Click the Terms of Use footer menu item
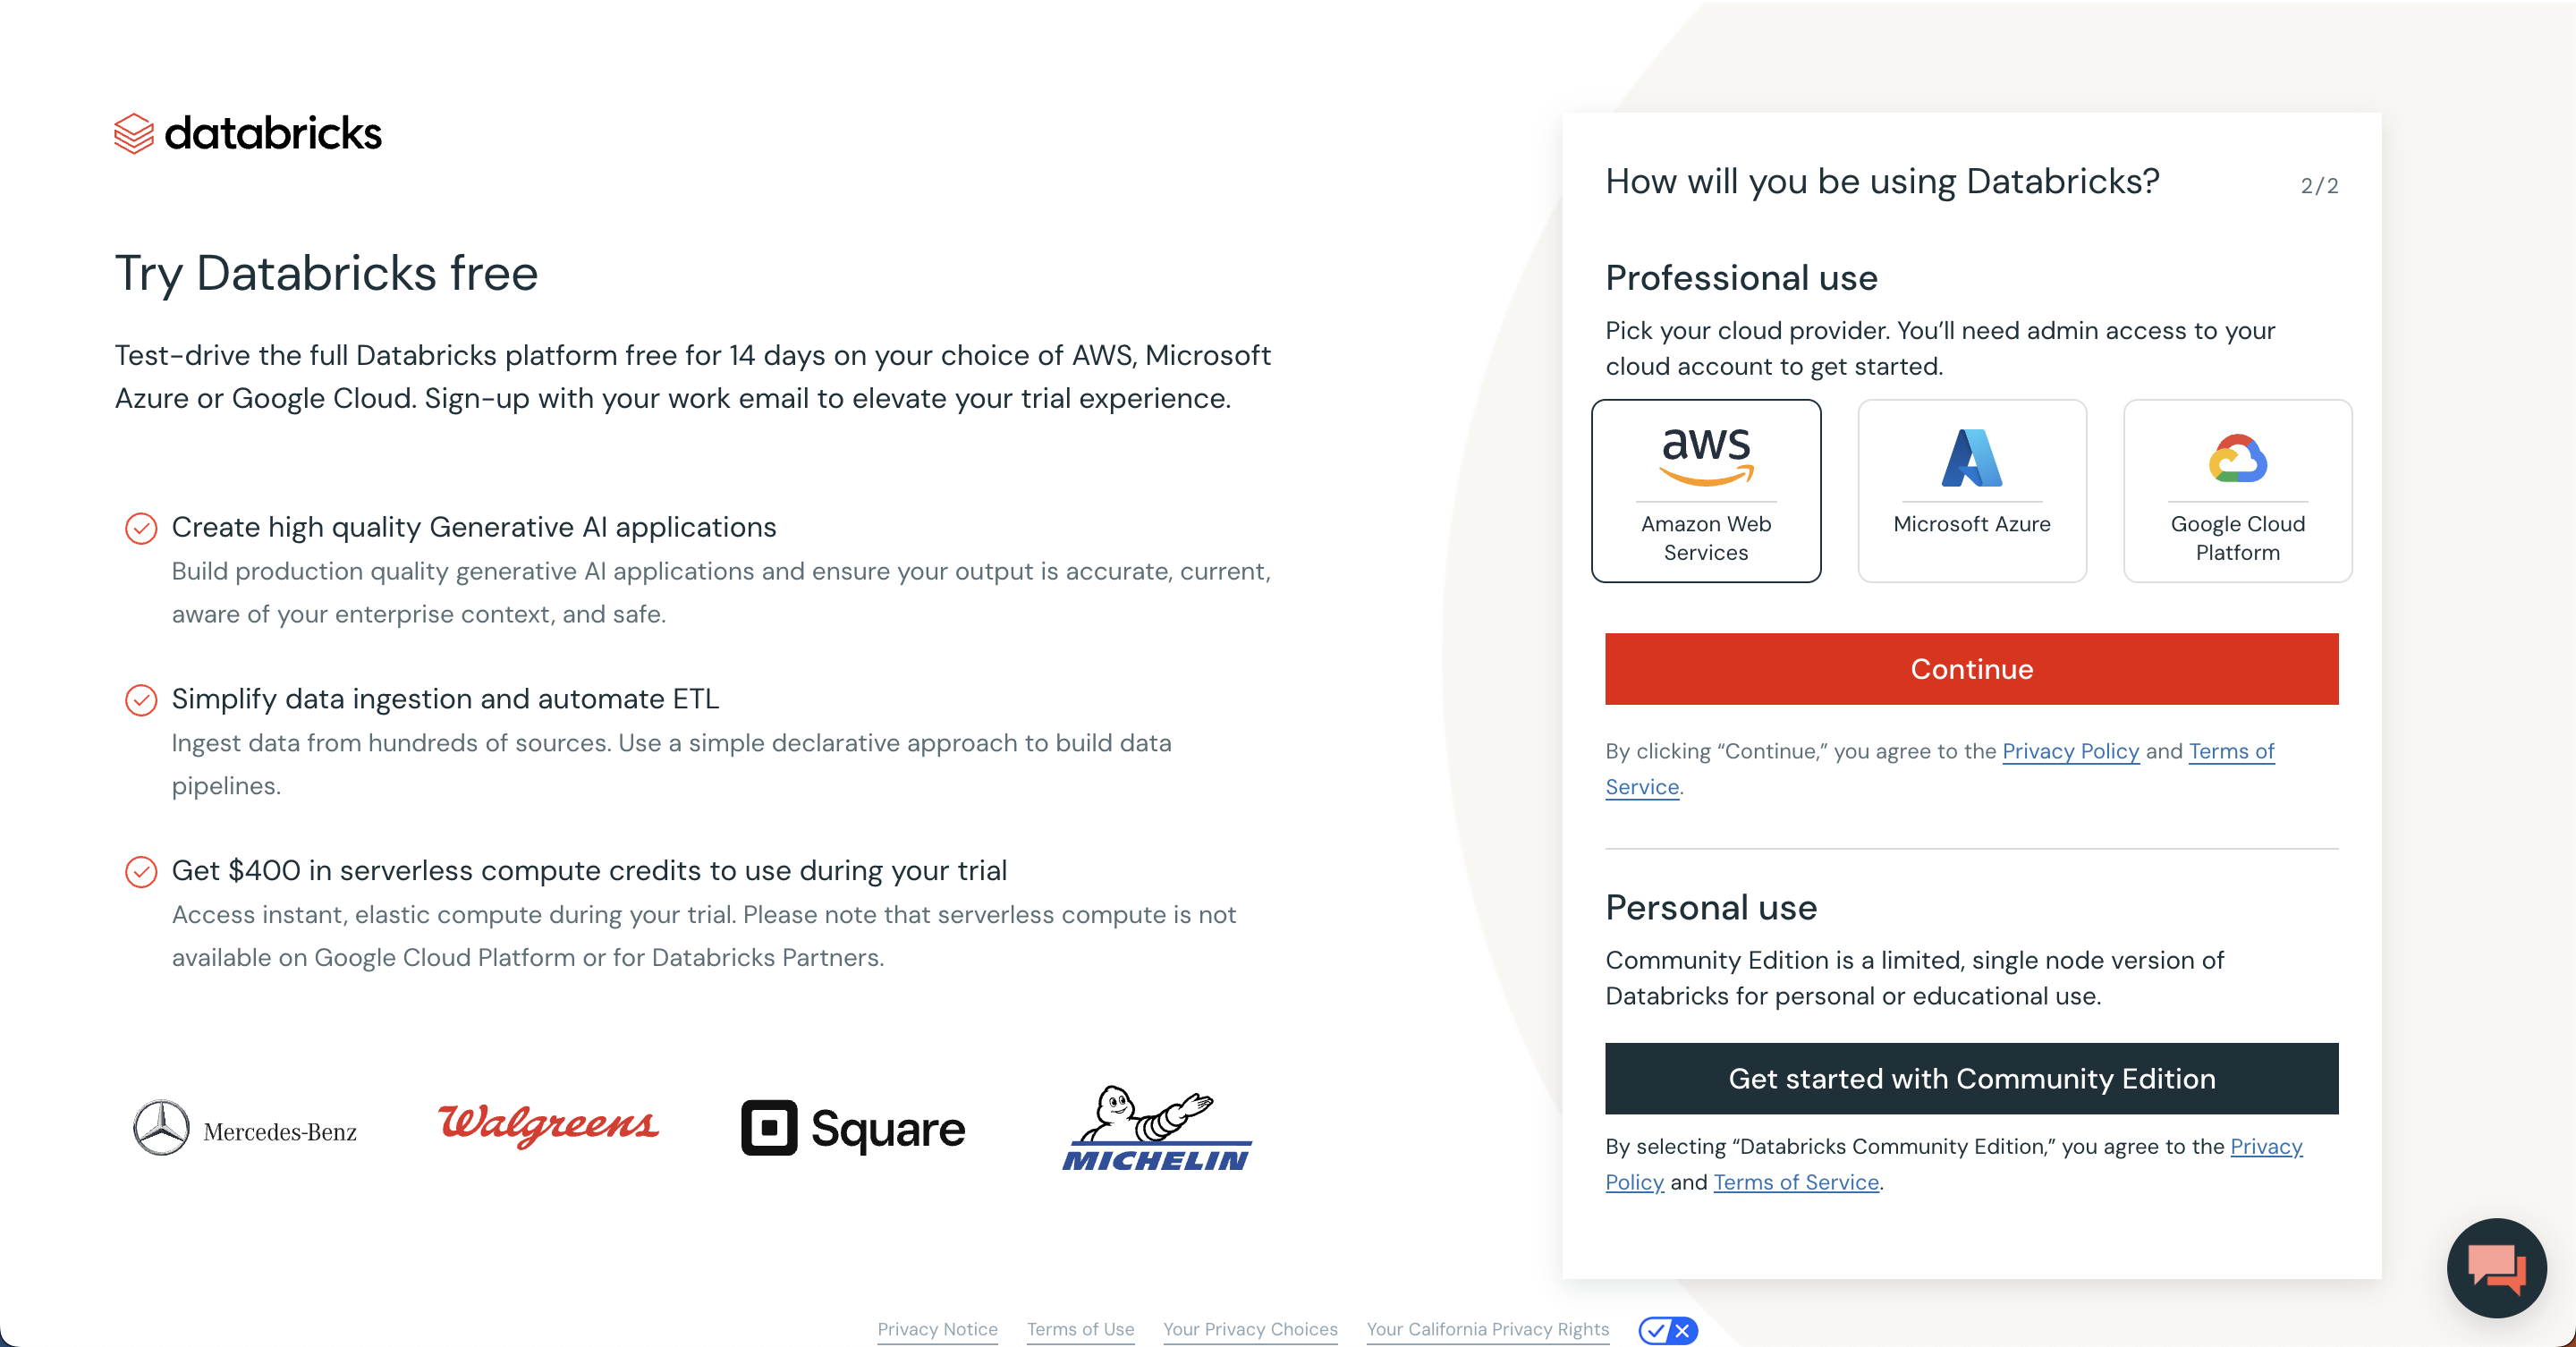 [x=1080, y=1330]
